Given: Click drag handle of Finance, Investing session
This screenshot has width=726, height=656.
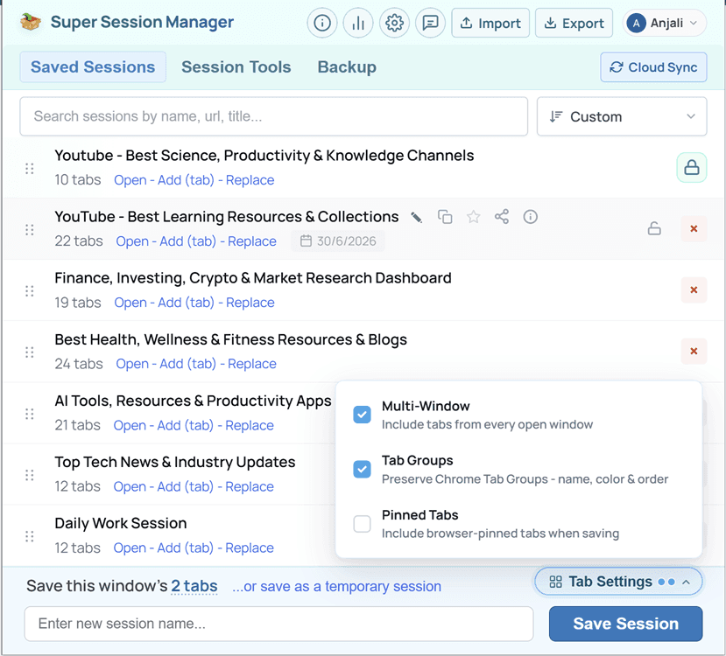Looking at the screenshot, I should click(x=30, y=290).
